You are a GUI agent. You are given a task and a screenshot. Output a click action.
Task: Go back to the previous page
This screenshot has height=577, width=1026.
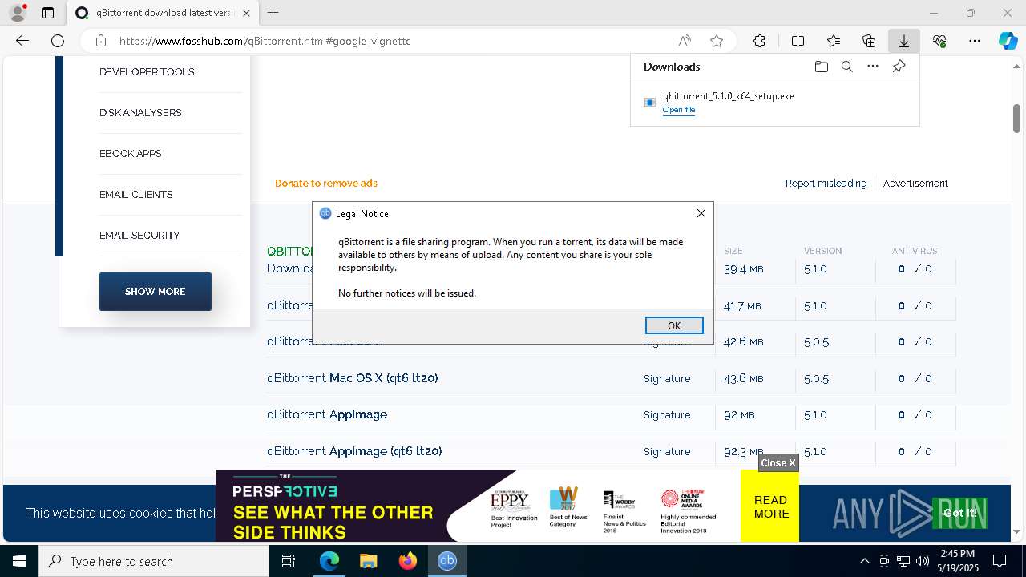pyautogui.click(x=22, y=41)
